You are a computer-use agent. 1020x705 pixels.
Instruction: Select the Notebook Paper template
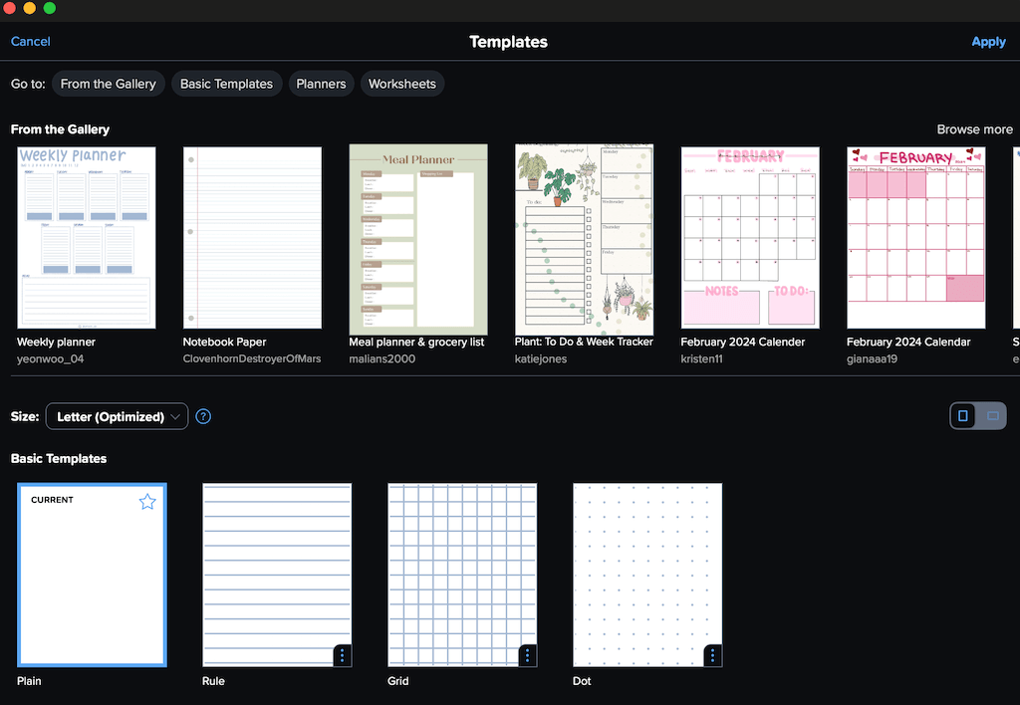click(252, 237)
